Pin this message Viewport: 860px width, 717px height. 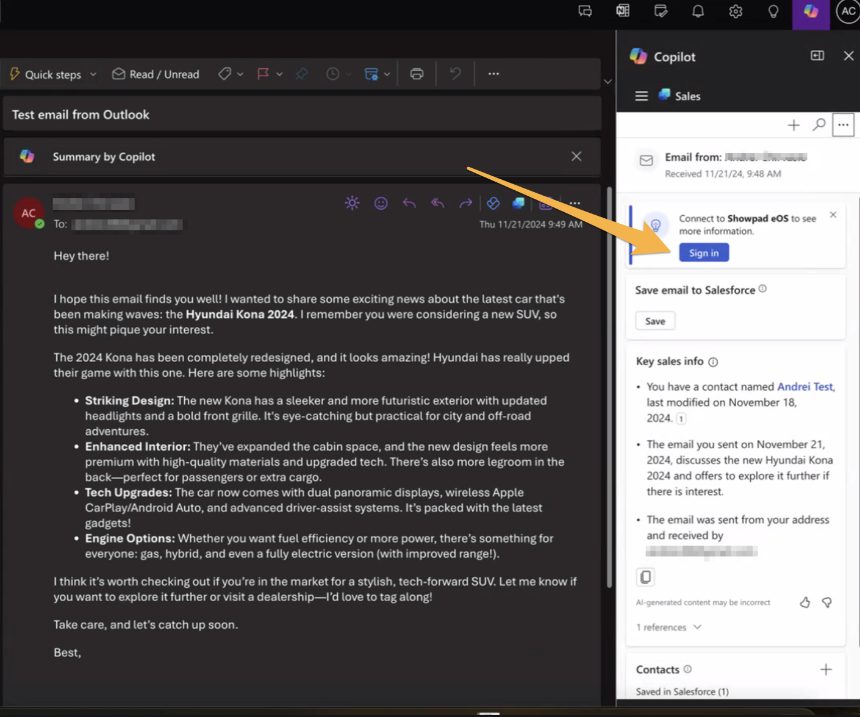301,74
